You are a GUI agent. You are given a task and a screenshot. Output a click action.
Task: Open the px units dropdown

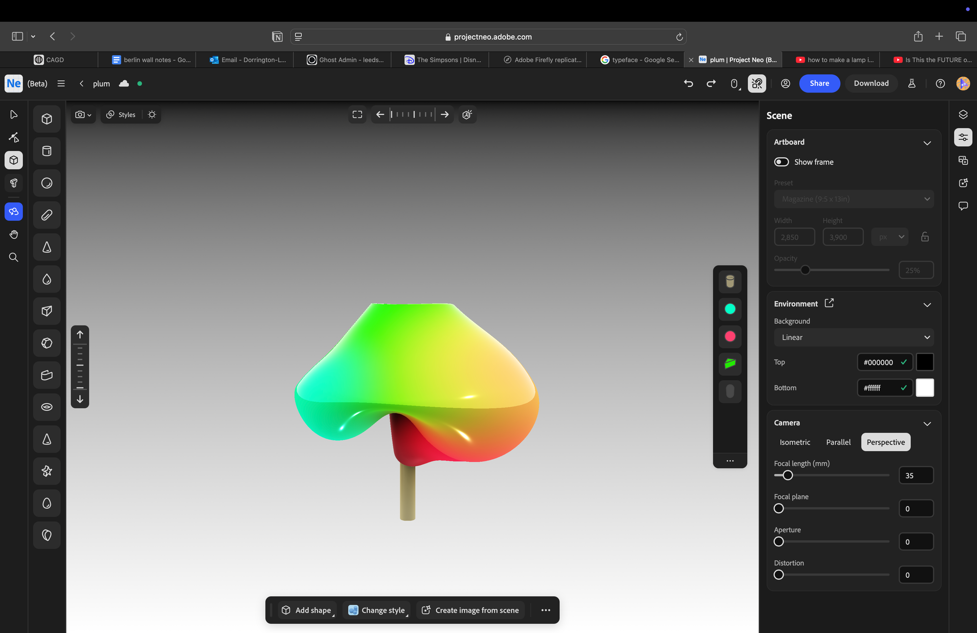click(890, 237)
